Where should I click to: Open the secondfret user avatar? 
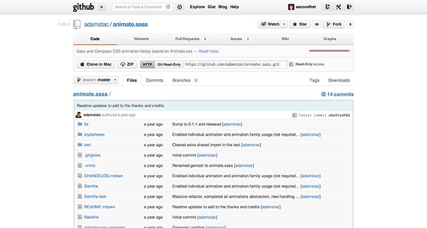click(x=291, y=7)
